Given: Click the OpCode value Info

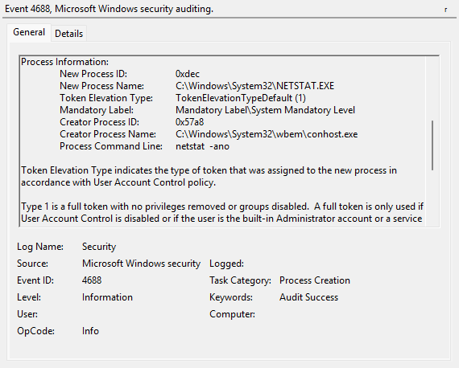Looking at the screenshot, I should point(90,331).
